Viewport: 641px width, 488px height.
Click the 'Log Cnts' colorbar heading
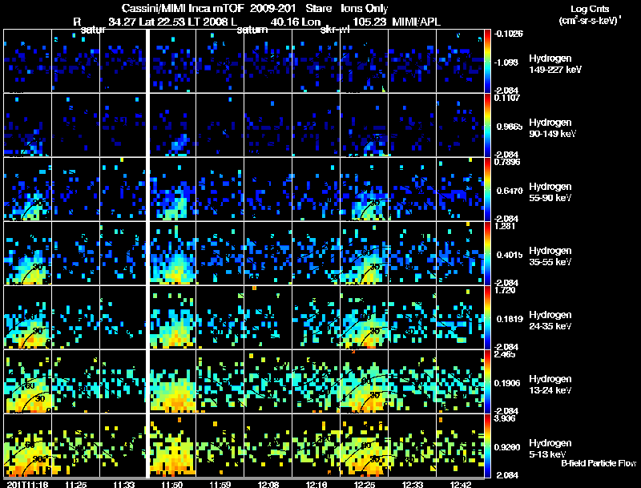point(590,9)
